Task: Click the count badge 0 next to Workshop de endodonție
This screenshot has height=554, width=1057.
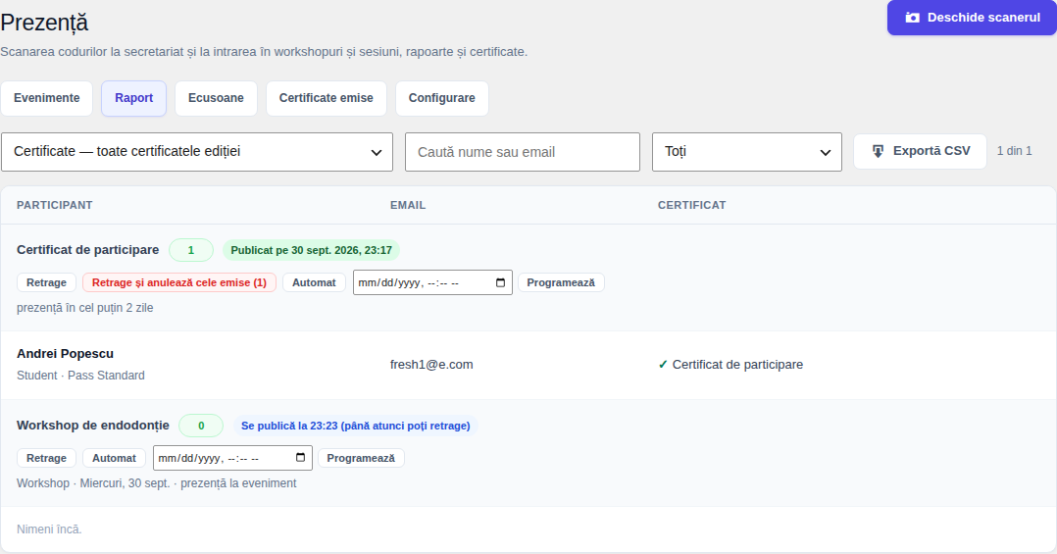Action: (201, 426)
